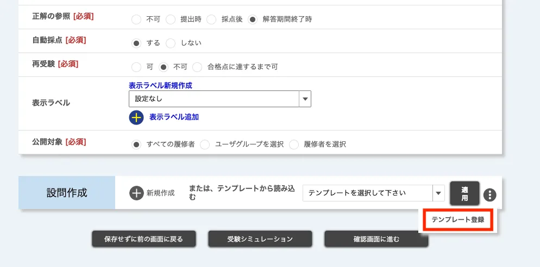
Task: Click the plus icon beside 新規作成
Action: 136,193
